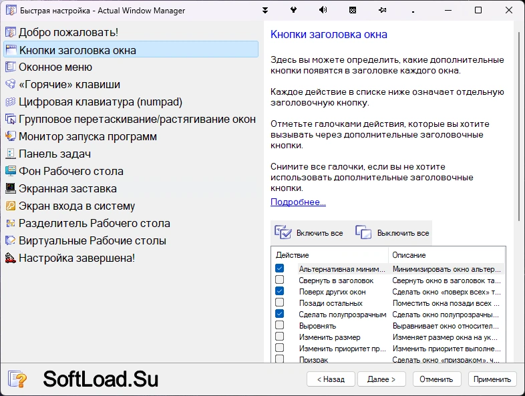Click the 'Монитор запуска программ' icon
525x396 pixels.
pyautogui.click(x=11, y=137)
